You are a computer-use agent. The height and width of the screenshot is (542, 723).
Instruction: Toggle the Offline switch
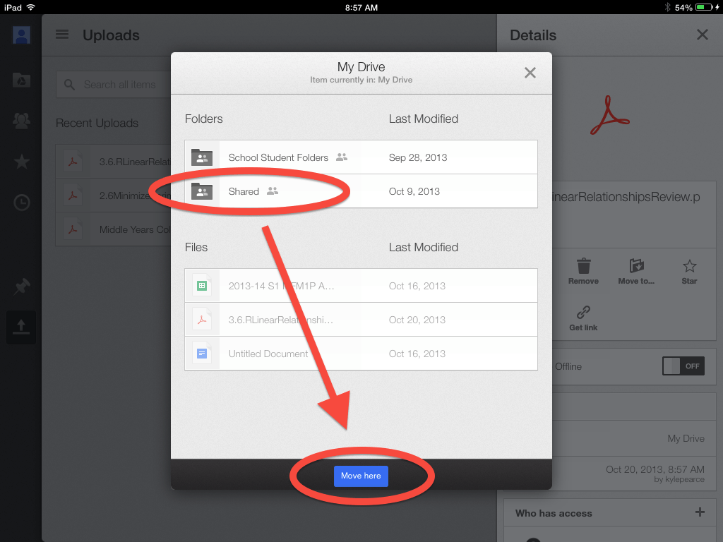tap(683, 366)
